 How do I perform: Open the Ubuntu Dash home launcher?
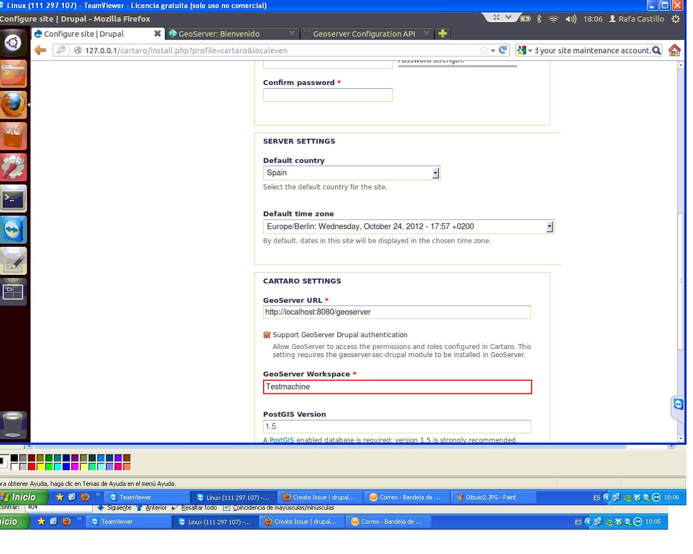(x=13, y=42)
